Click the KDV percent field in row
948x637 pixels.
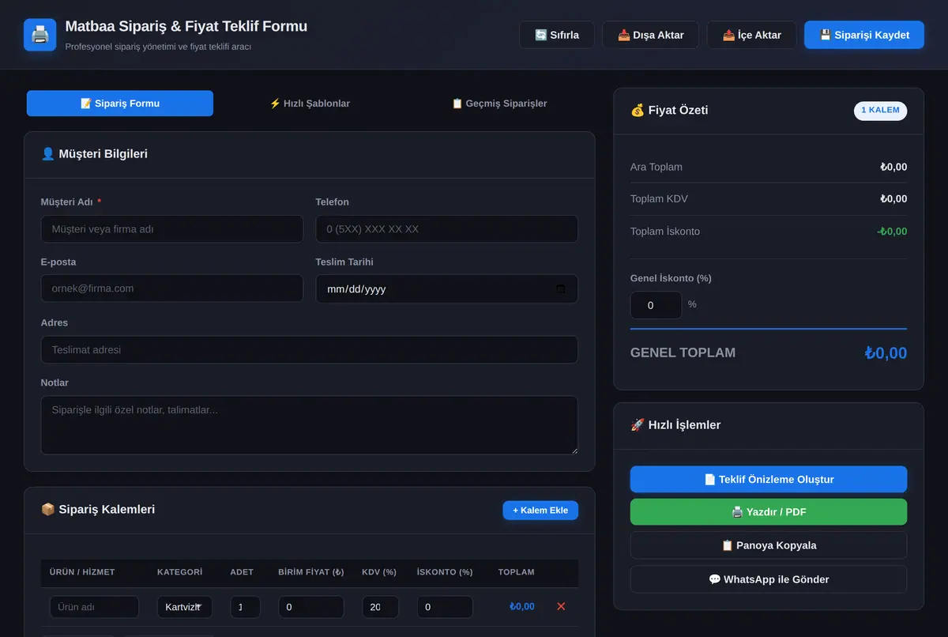[381, 607]
